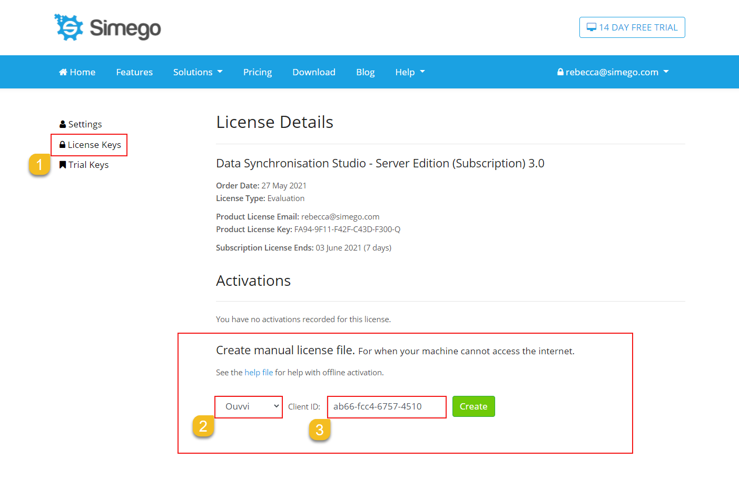Open the help file link
The image size is (739, 479).
(x=259, y=373)
